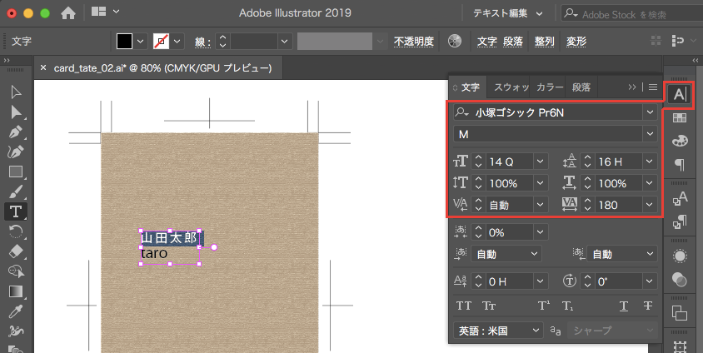The width and height of the screenshot is (703, 353).
Task: Expand the テキスト編集 workspace switcher
Action: click(x=507, y=13)
